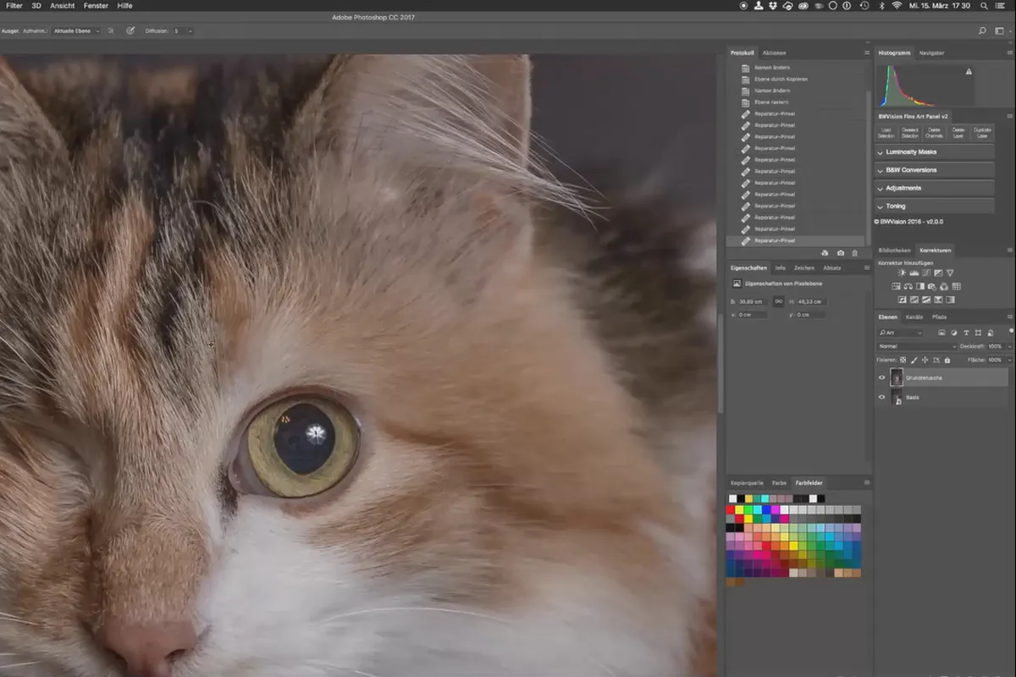
Task: Add a Black & White adjustment icon
Action: point(920,286)
